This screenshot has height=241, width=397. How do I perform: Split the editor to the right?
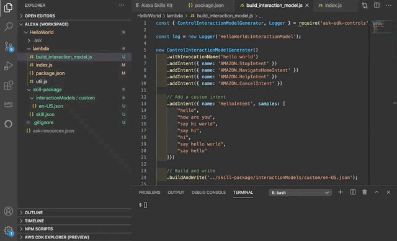[377, 6]
